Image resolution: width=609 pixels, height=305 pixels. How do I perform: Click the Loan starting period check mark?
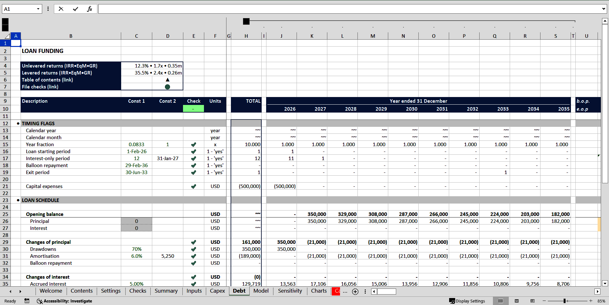193,152
